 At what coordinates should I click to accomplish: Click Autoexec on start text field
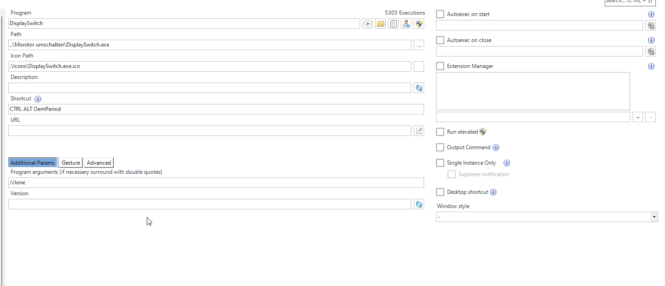point(539,26)
